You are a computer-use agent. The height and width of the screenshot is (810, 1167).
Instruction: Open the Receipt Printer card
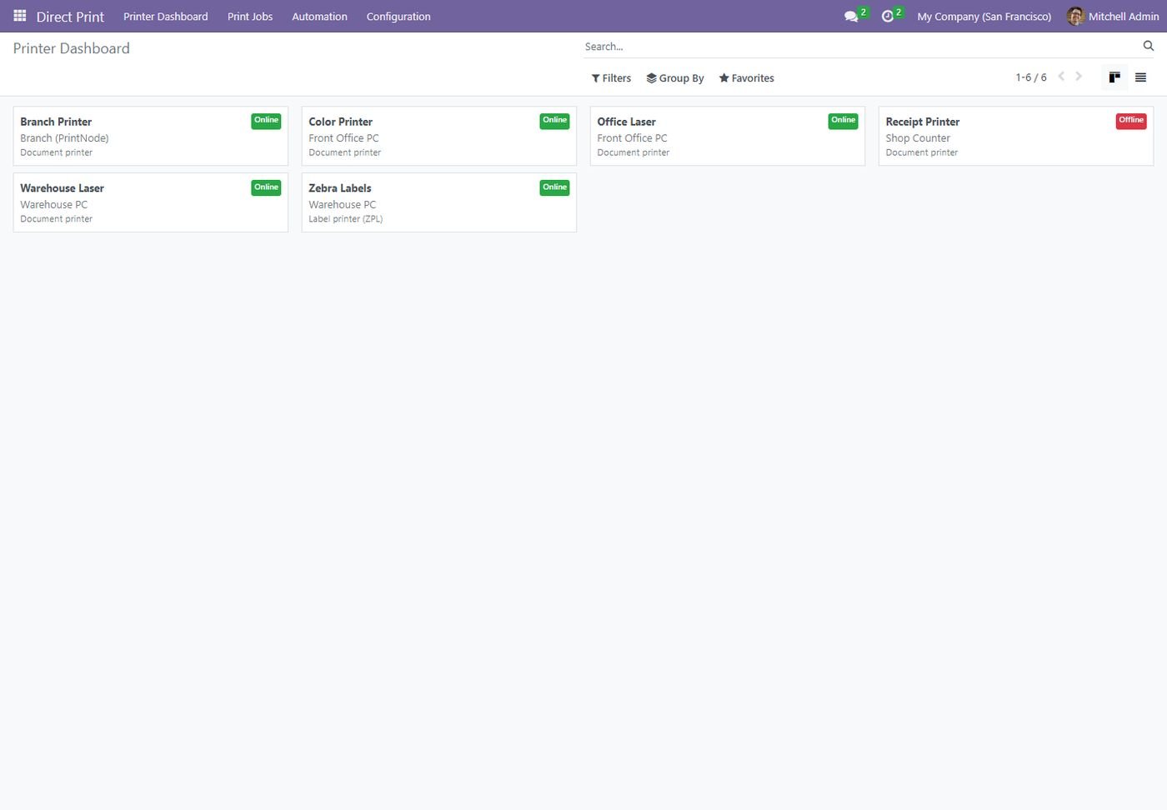(1016, 136)
